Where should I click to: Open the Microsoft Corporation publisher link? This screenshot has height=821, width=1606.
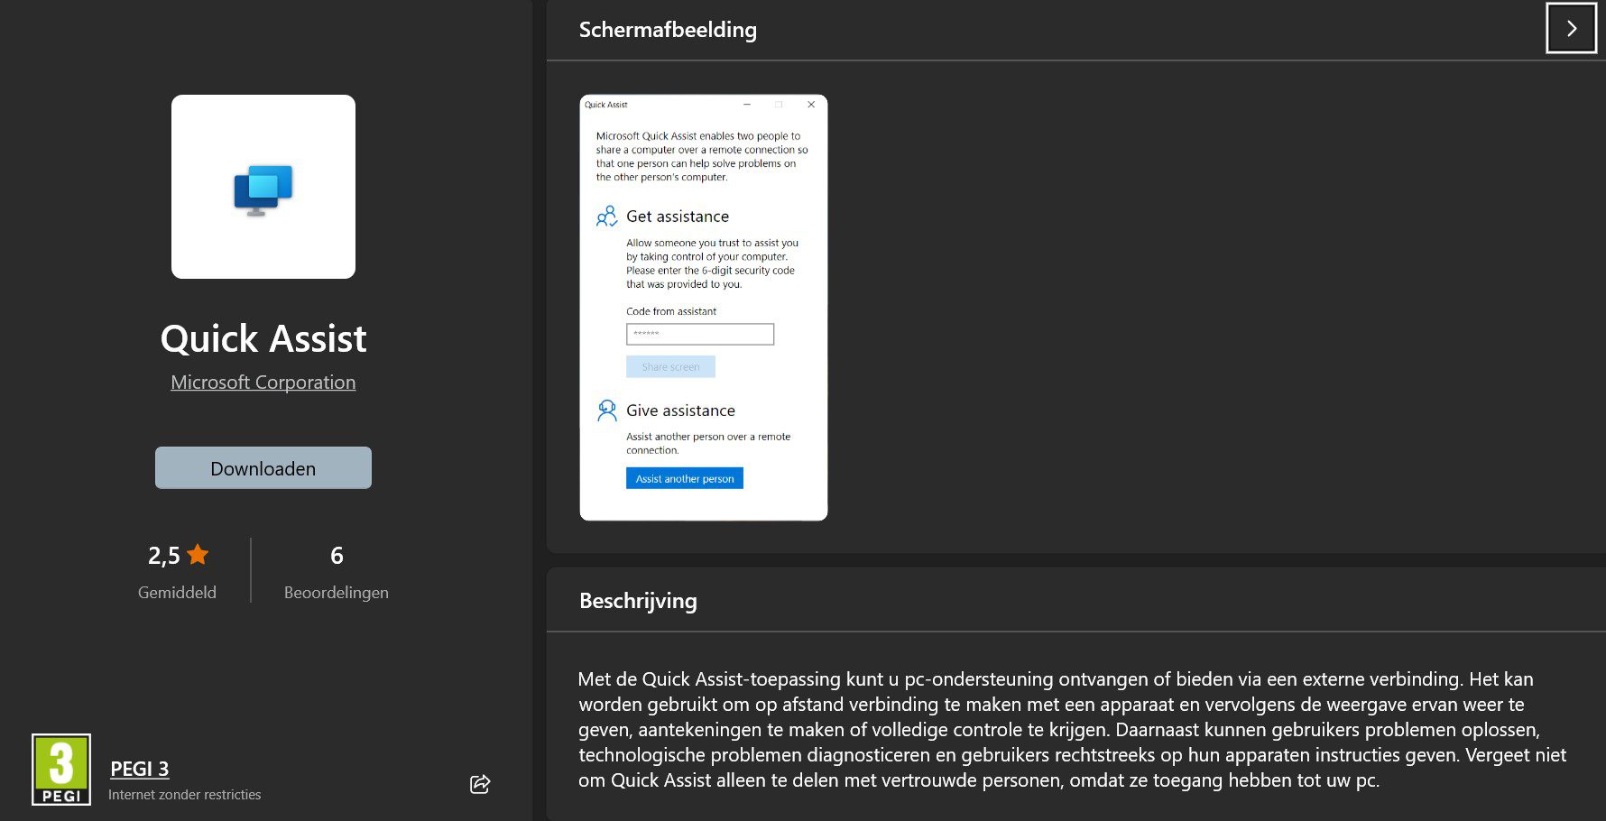point(263,383)
